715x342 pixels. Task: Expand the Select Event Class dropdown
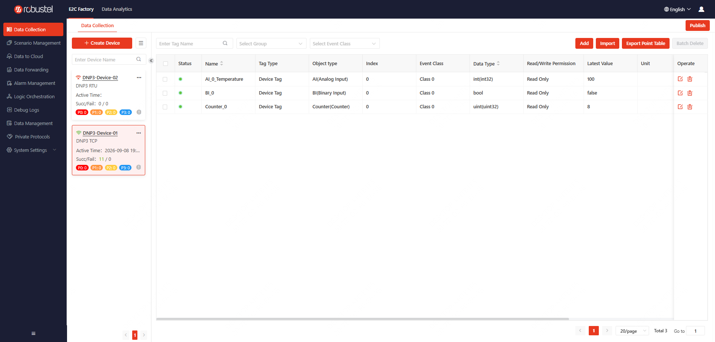coord(344,44)
